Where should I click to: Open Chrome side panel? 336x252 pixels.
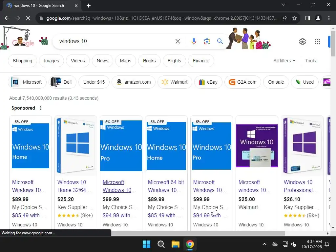pyautogui.click(x=308, y=18)
